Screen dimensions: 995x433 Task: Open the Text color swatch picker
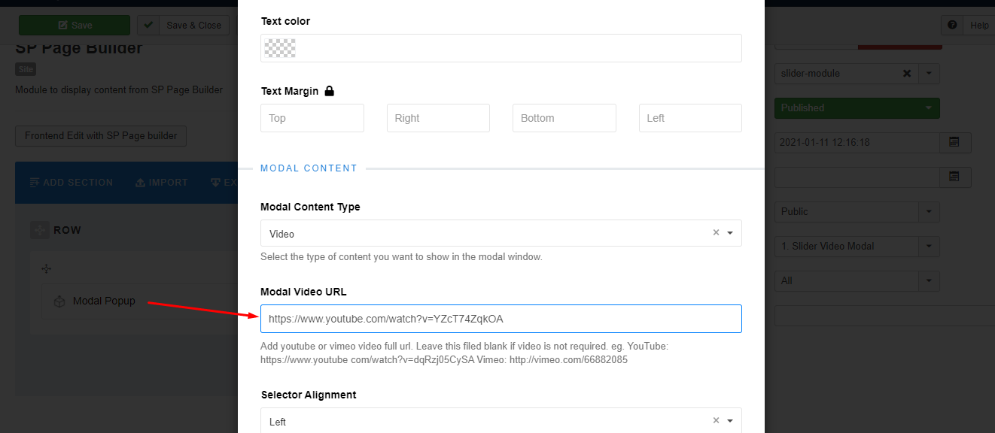click(280, 48)
